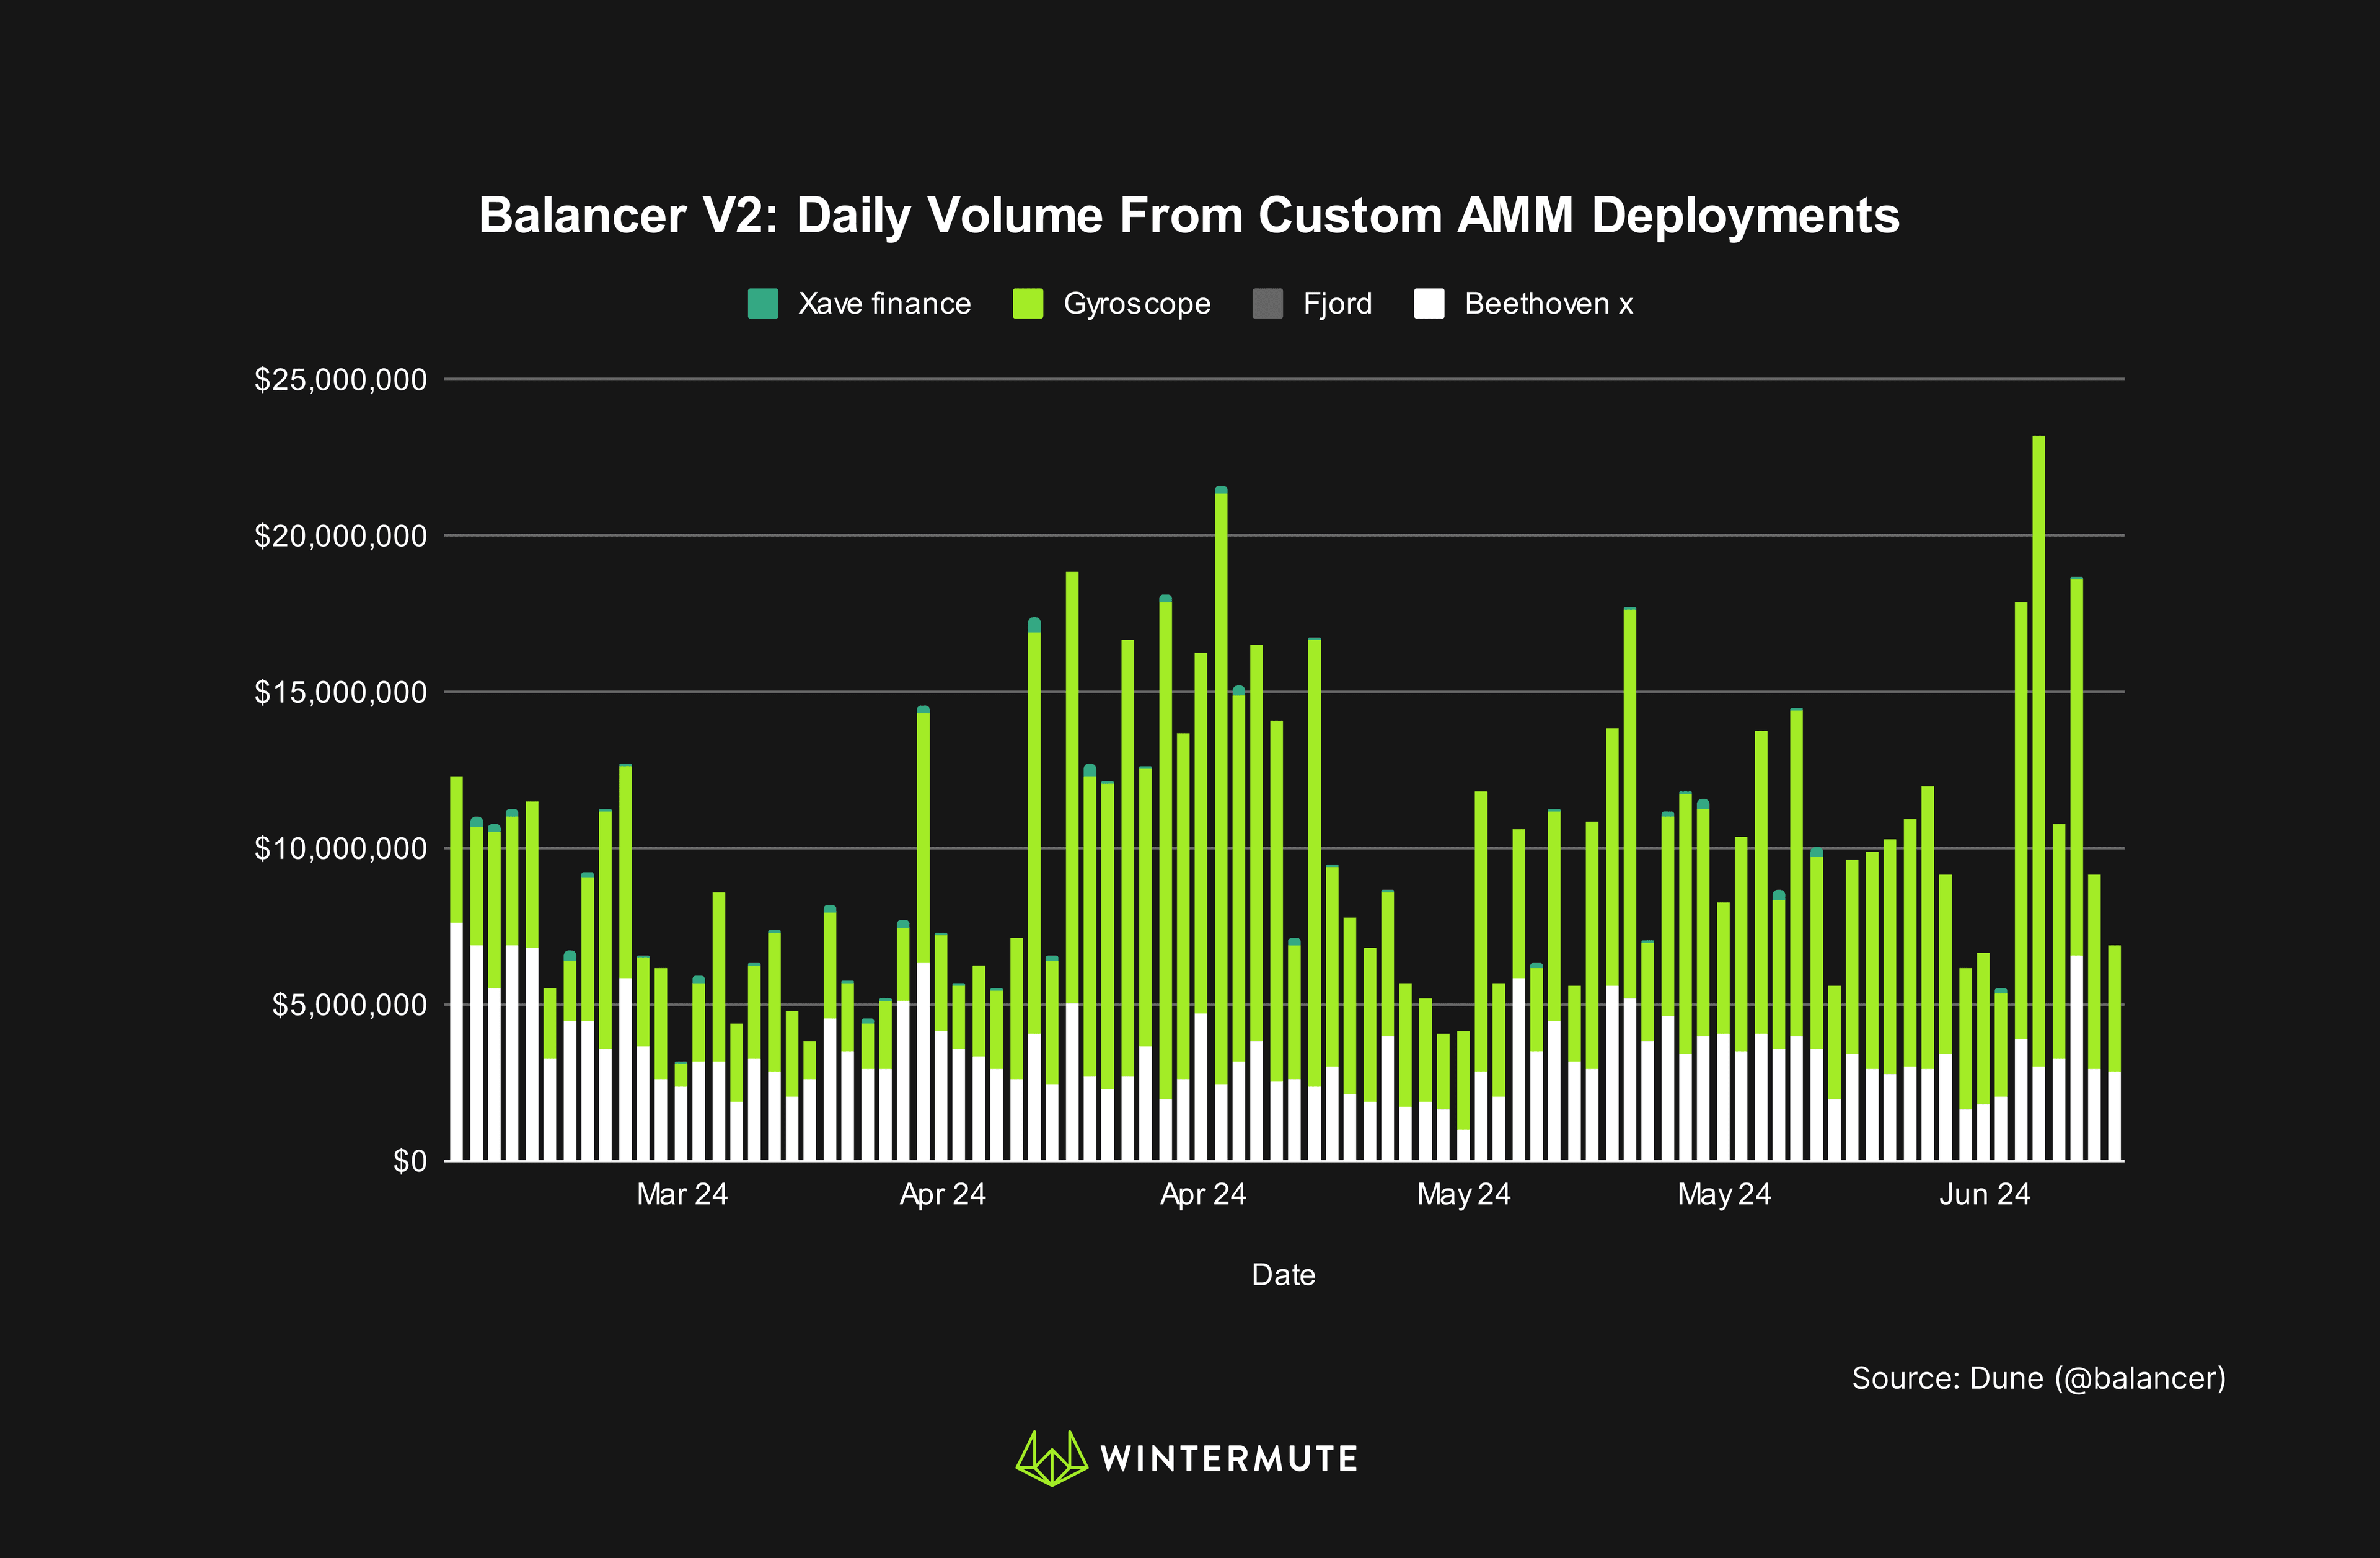Screen dimensions: 2380x1558
Task: Click the 'Date' axis title
Action: [x=1283, y=1275]
